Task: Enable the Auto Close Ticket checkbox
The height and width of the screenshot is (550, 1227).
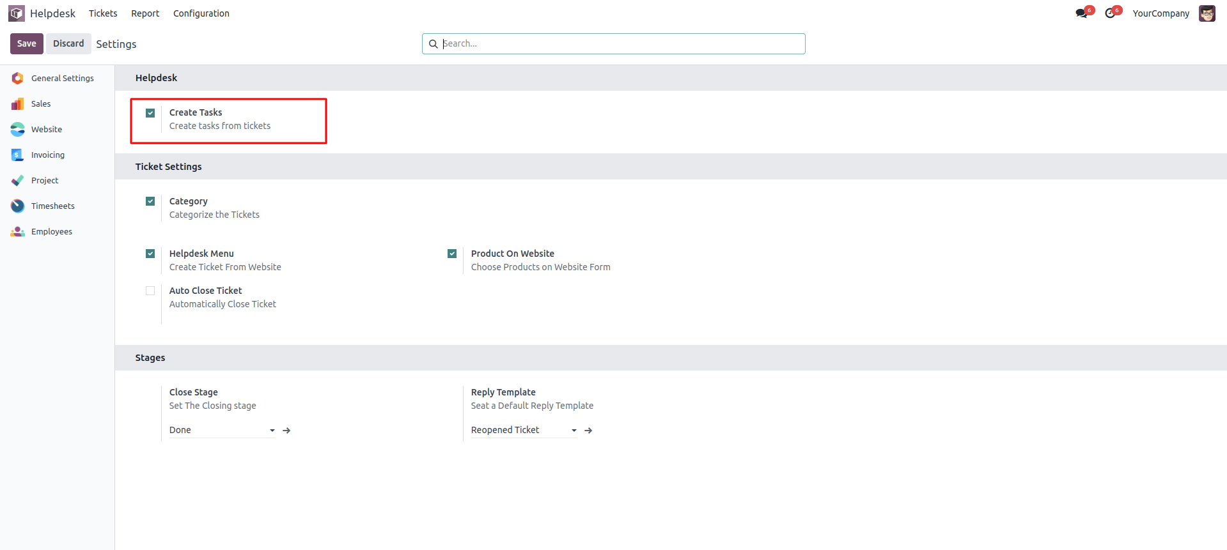Action: tap(150, 291)
